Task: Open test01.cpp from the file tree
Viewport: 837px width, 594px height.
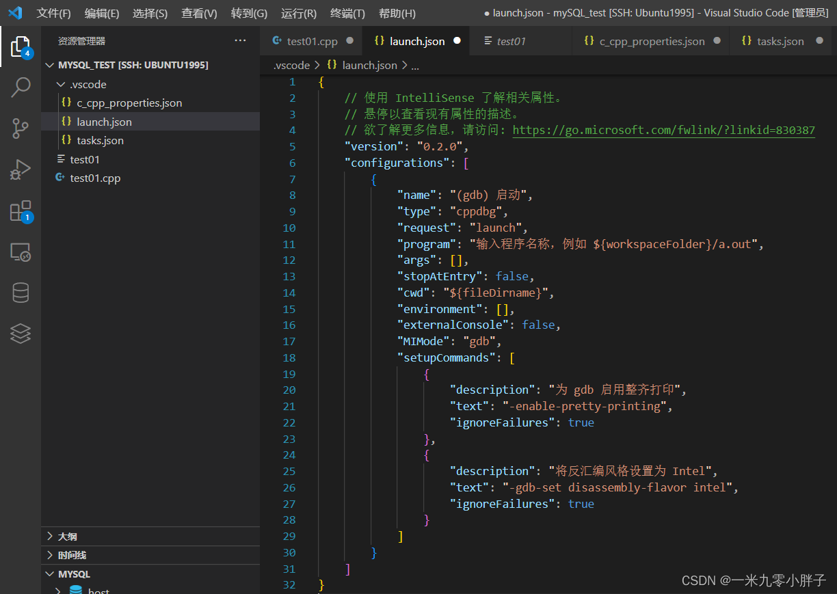Action: (x=95, y=178)
